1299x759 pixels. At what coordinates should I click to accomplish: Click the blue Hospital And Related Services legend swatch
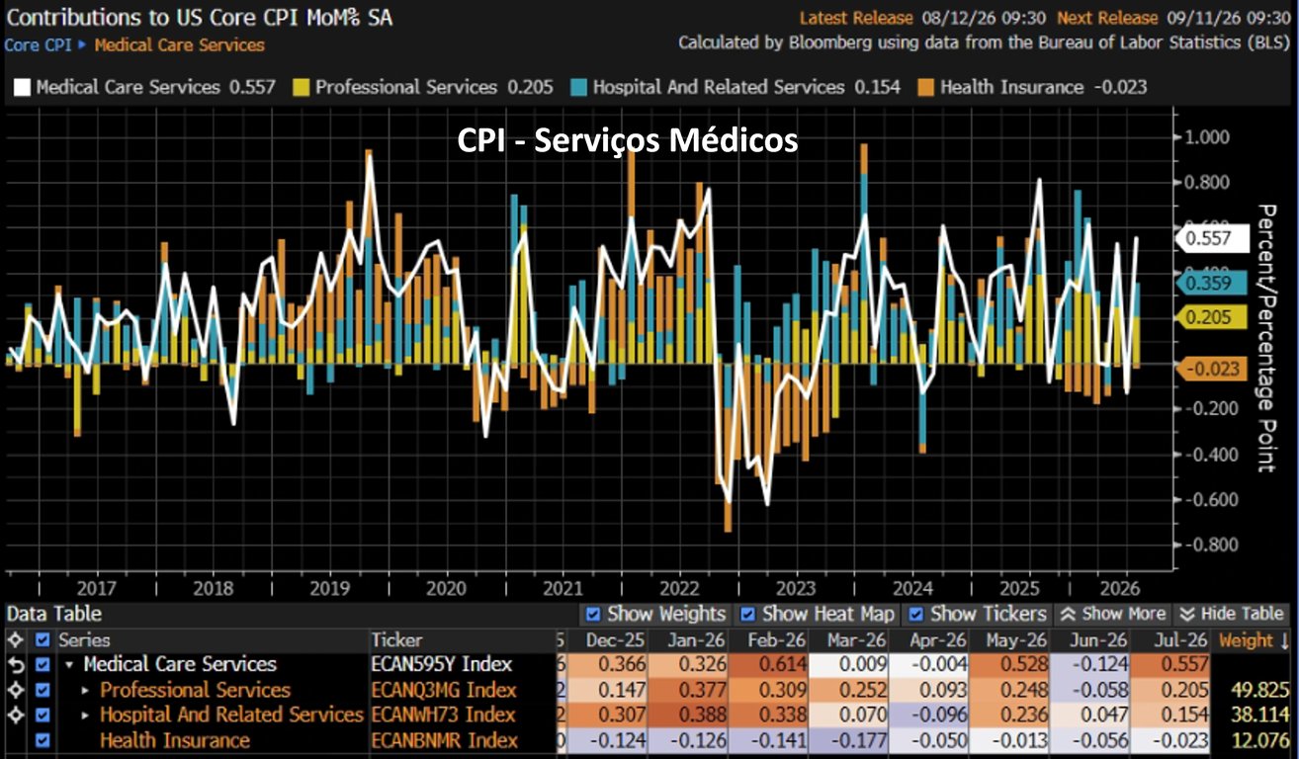point(578,87)
